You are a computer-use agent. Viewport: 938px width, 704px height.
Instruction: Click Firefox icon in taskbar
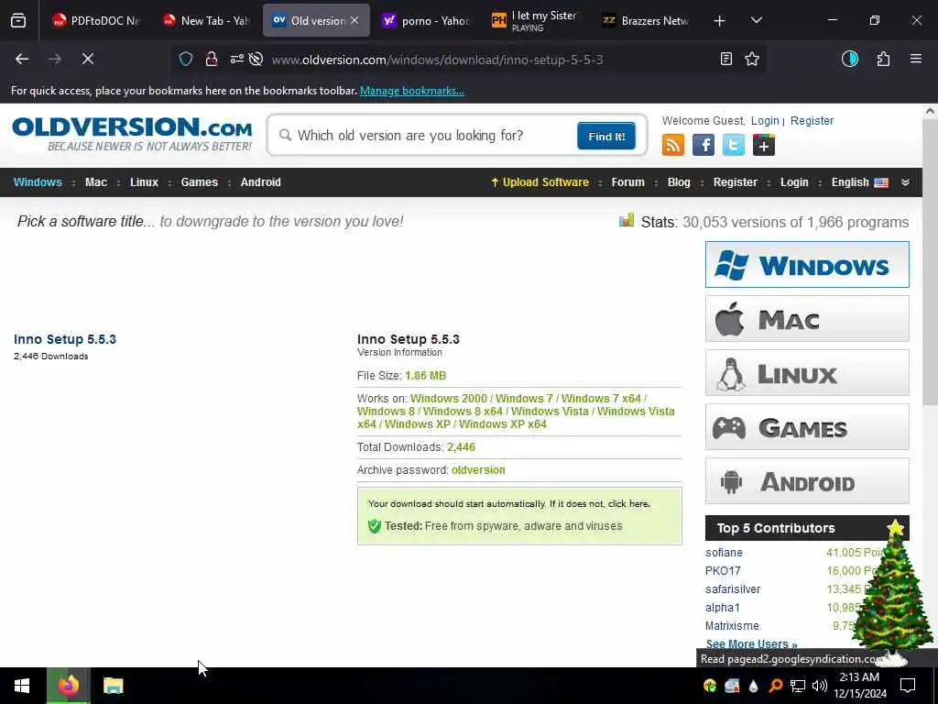[68, 686]
